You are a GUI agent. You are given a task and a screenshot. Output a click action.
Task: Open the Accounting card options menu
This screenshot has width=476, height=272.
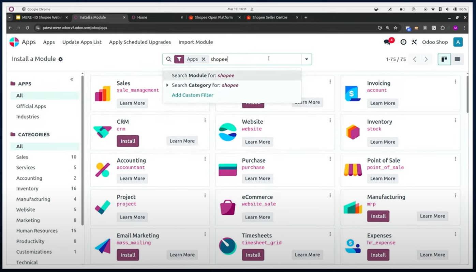pos(205,159)
